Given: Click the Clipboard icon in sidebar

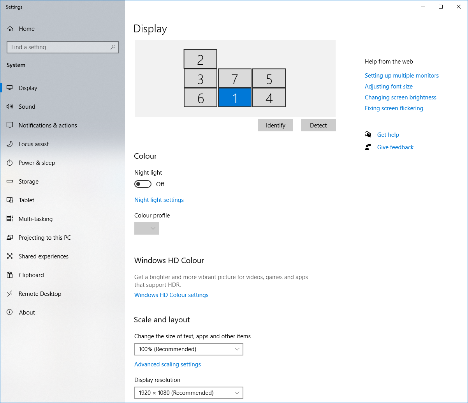Looking at the screenshot, I should 10,275.
